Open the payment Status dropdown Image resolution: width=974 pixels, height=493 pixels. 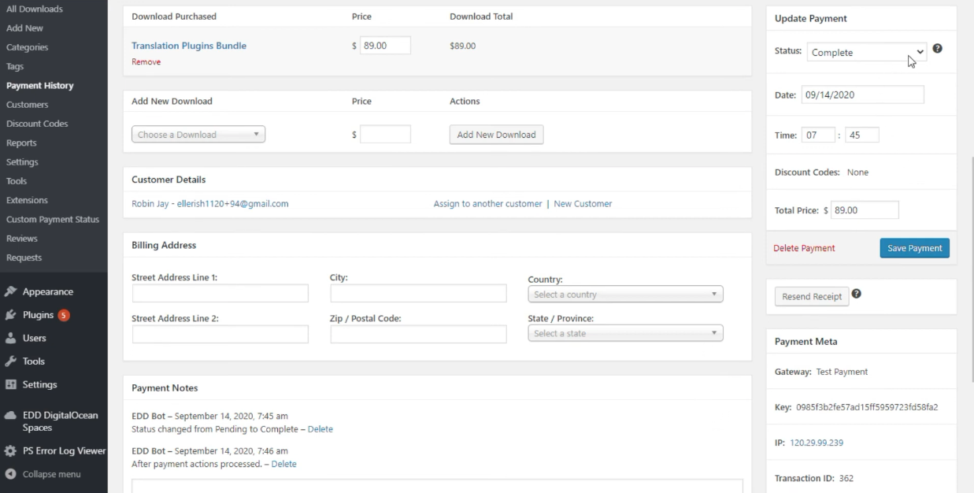click(866, 53)
